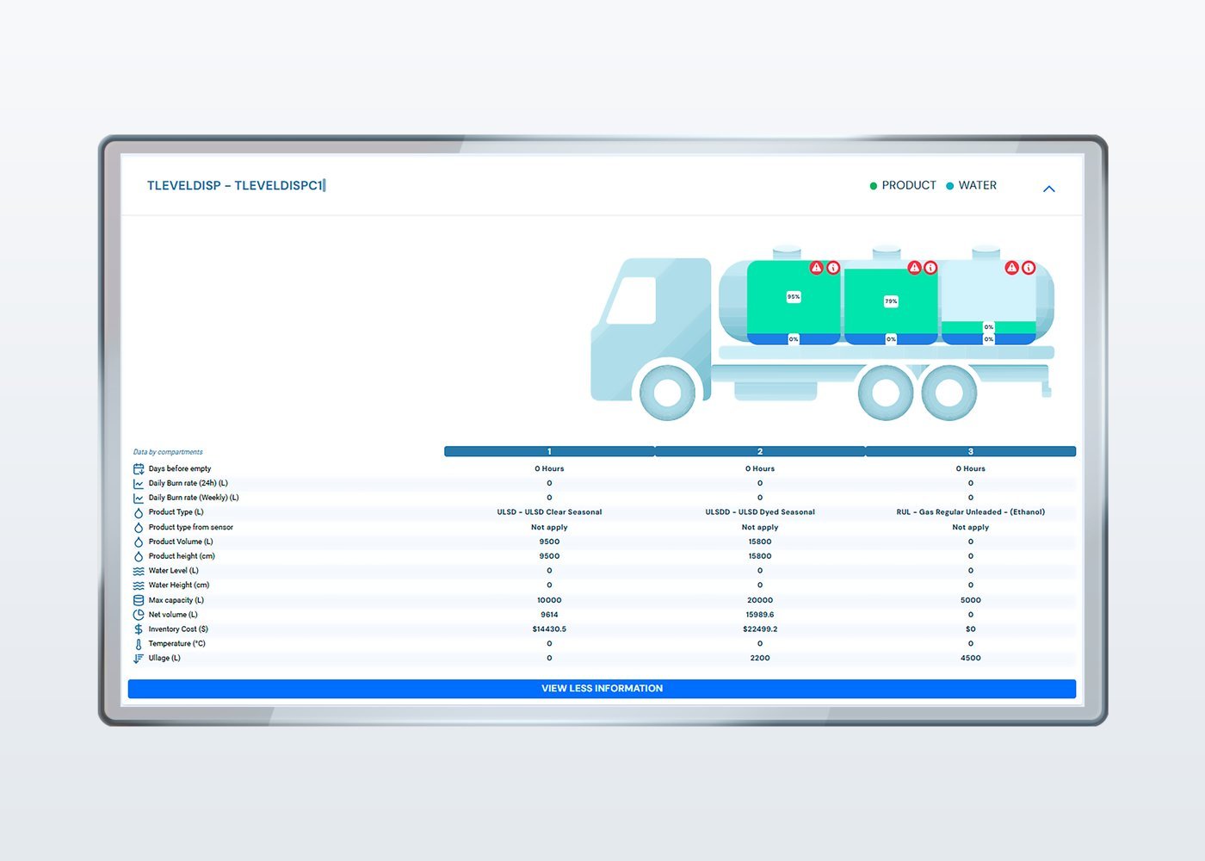Click the ullage icon beside Ullage (L)
Image resolution: width=1205 pixels, height=861 pixels.
(x=139, y=658)
